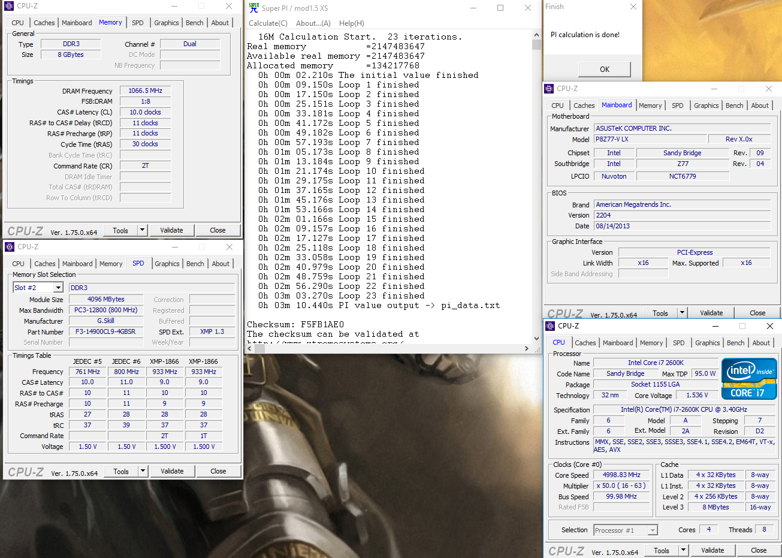Click Tools button in CPU window
The image size is (782, 558).
pos(662,550)
